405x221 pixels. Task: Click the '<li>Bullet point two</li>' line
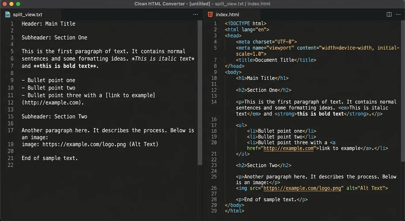point(282,137)
